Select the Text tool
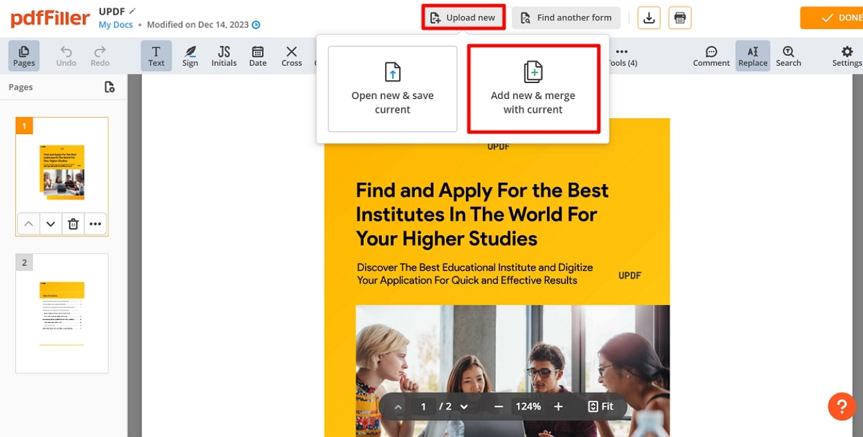Screen dimensions: 863x437 tap(156, 55)
